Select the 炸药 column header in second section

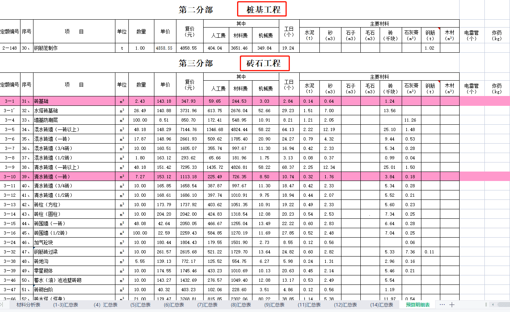pyautogui.click(x=497, y=35)
